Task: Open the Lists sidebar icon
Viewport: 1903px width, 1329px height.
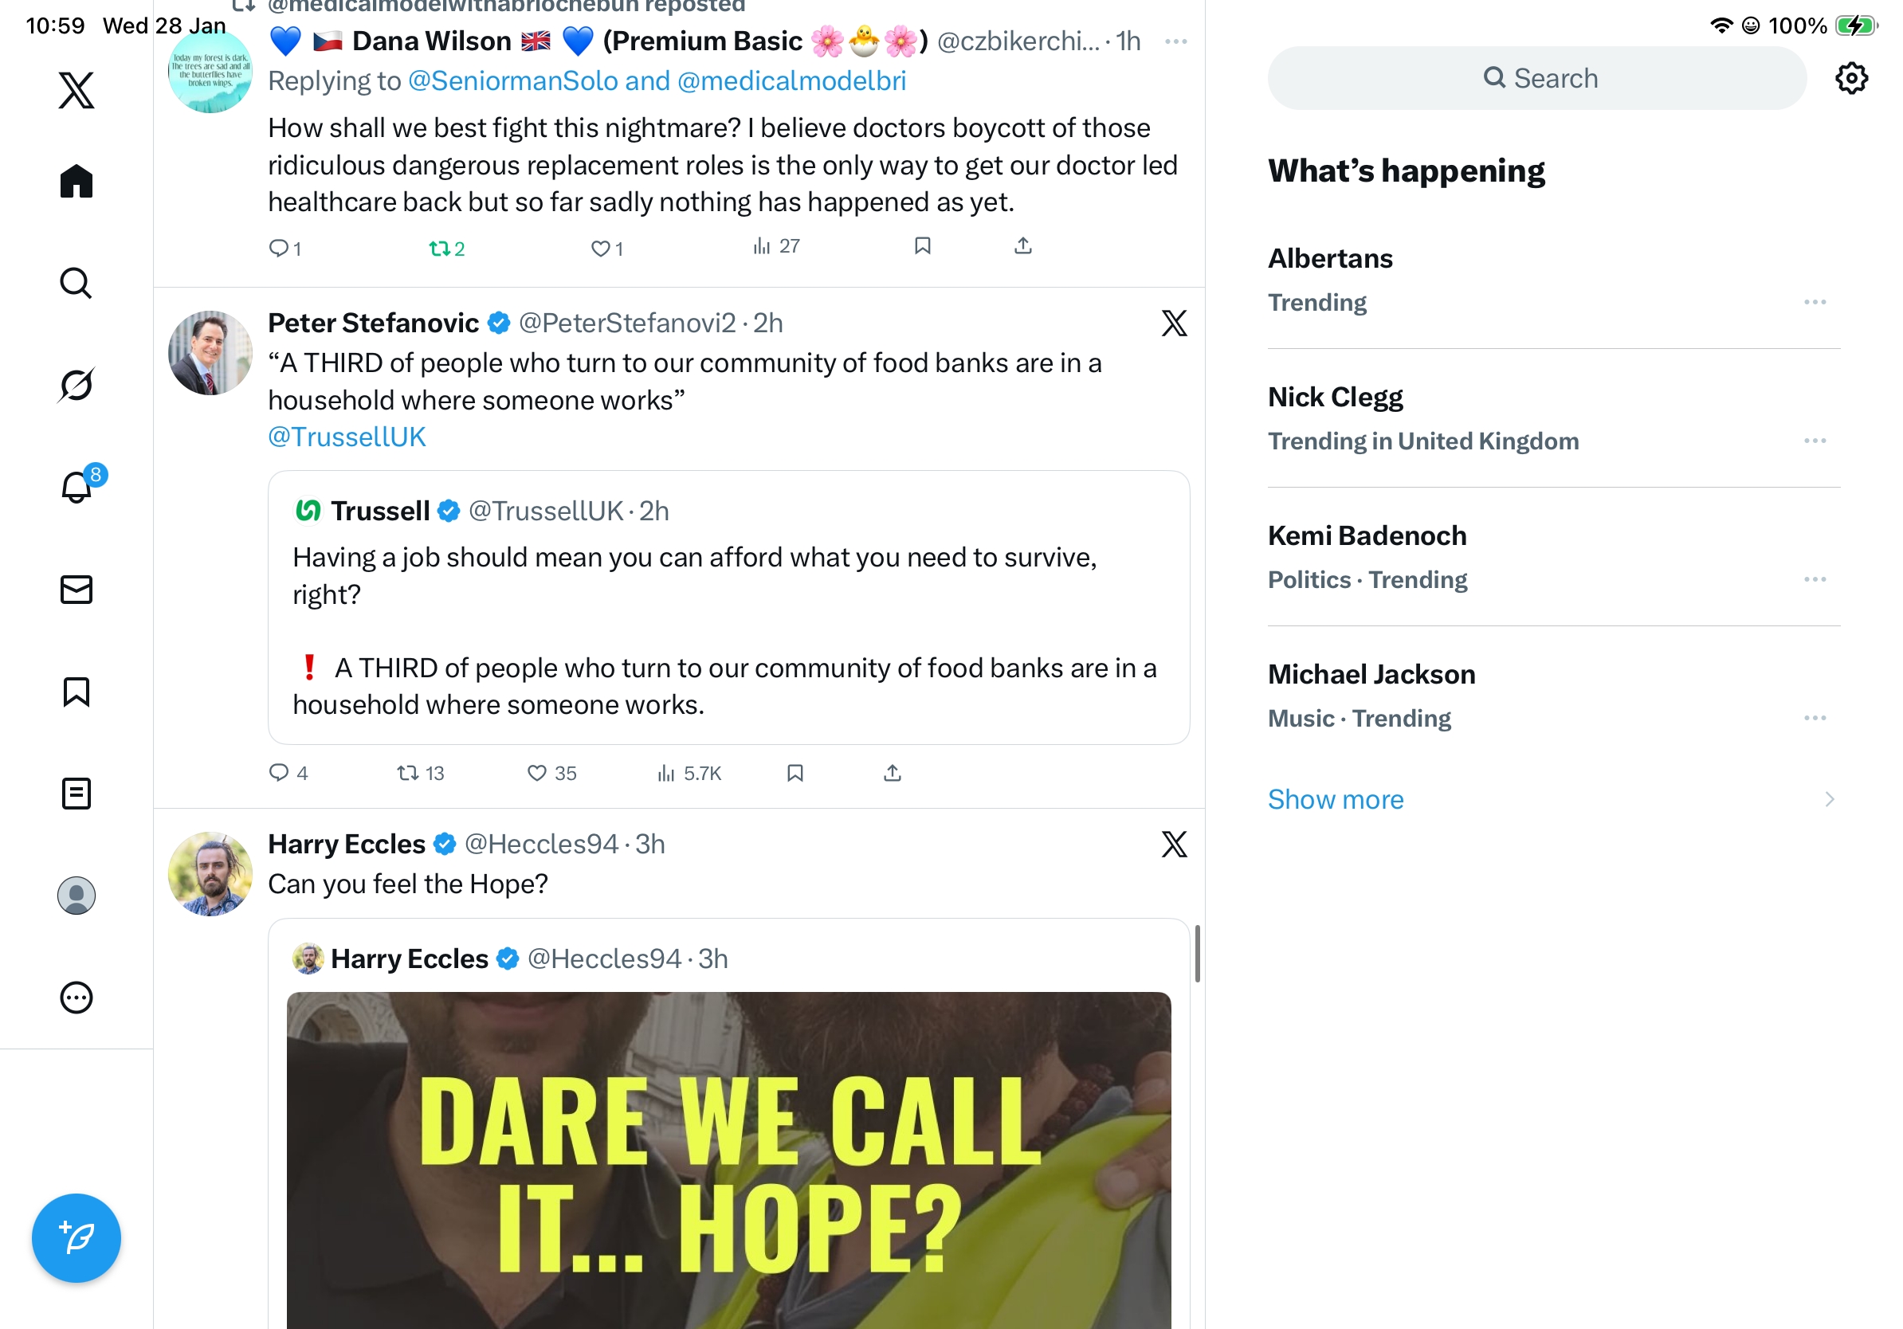Action: tap(77, 793)
